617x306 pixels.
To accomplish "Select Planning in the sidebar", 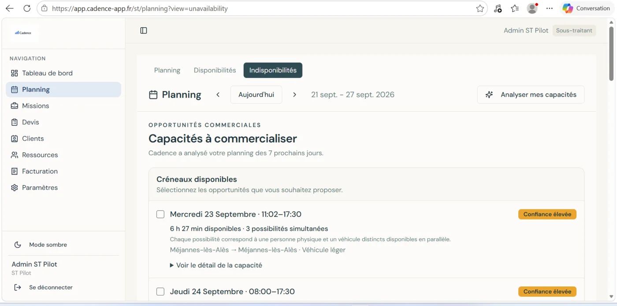I will click(x=63, y=89).
